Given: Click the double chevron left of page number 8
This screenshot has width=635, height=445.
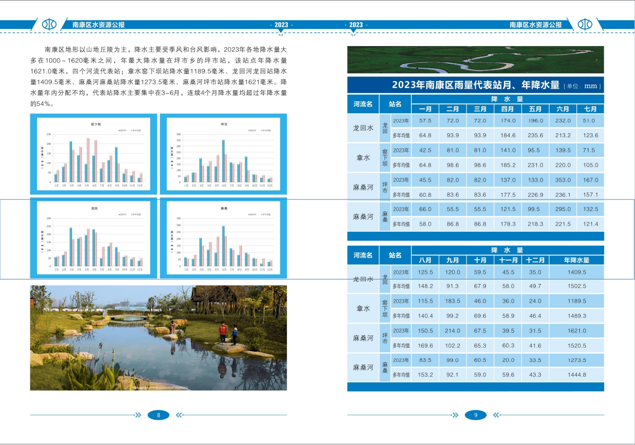Looking at the screenshot, I should pyautogui.click(x=138, y=415).
